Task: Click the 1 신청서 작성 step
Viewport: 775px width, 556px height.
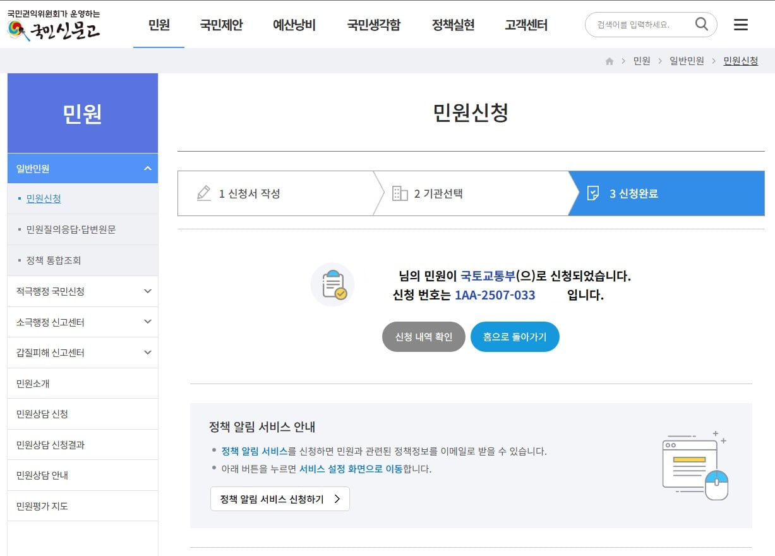Action: pyautogui.click(x=275, y=193)
